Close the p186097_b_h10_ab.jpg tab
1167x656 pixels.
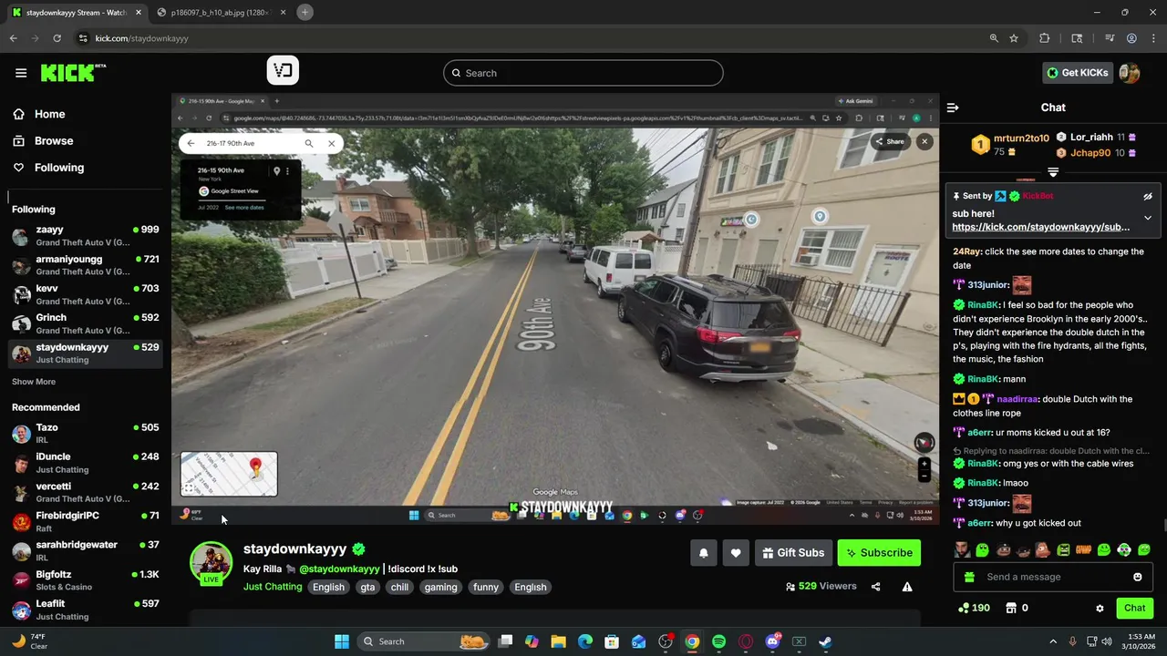click(x=282, y=12)
